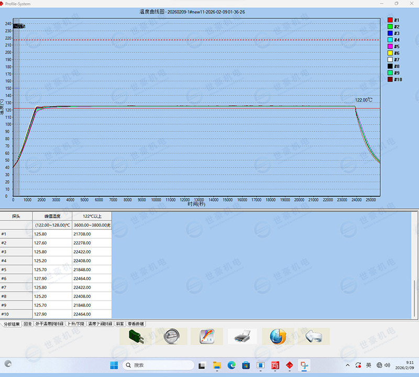Click the back arrow icon
The height and width of the screenshot is (377, 419).
point(314,336)
